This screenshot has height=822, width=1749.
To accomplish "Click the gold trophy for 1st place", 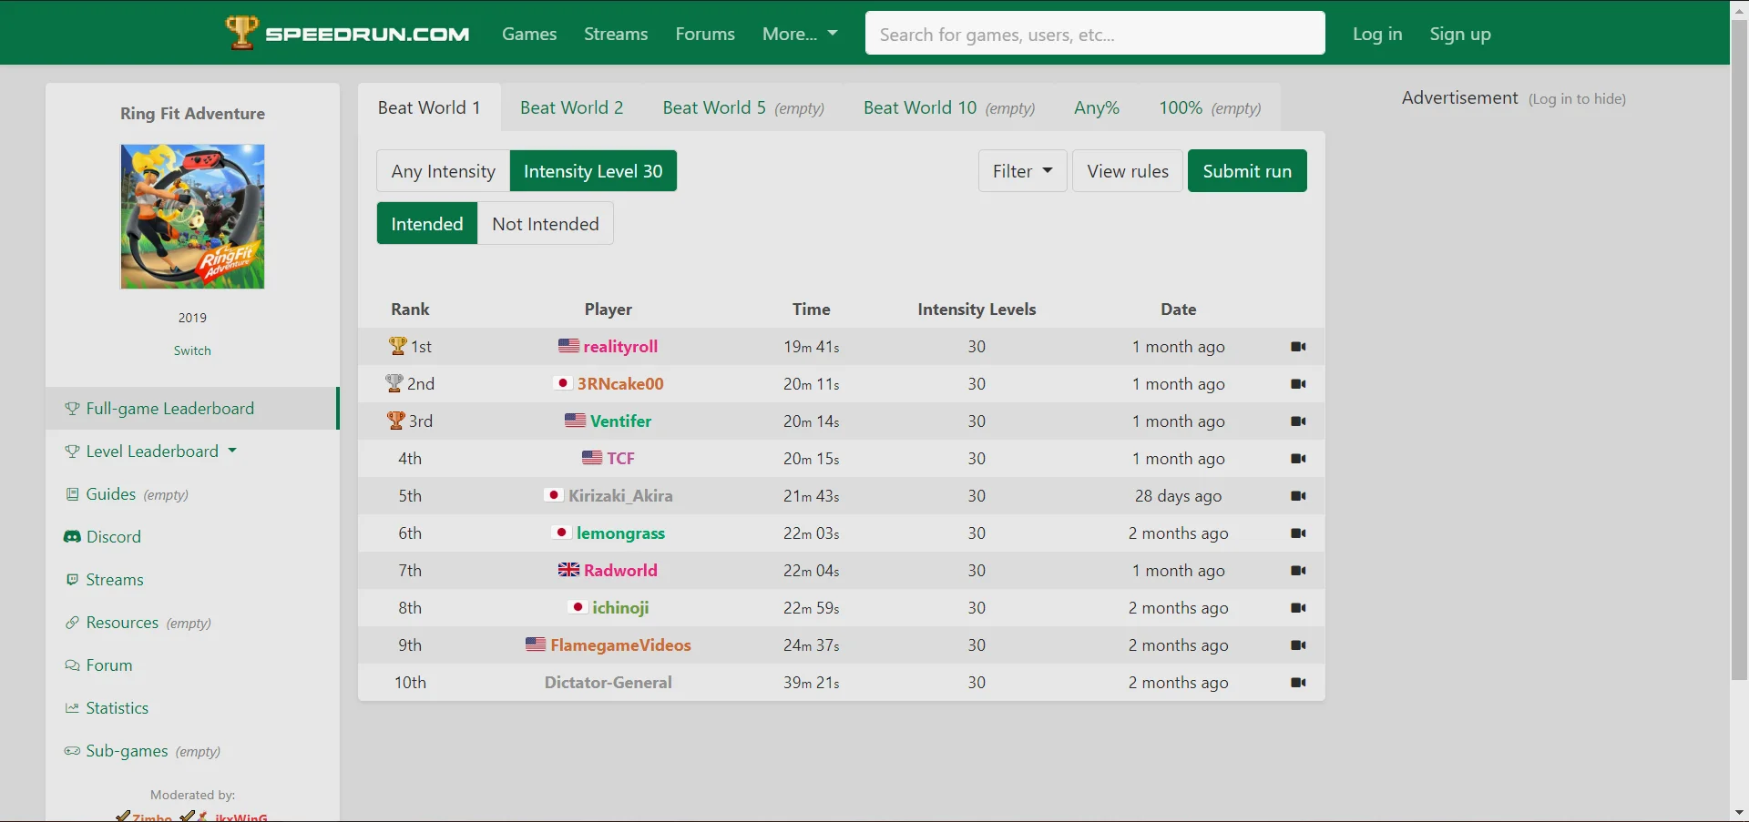I will 397,346.
